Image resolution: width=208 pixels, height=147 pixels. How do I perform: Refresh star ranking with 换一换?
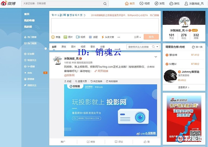coord(197,47)
